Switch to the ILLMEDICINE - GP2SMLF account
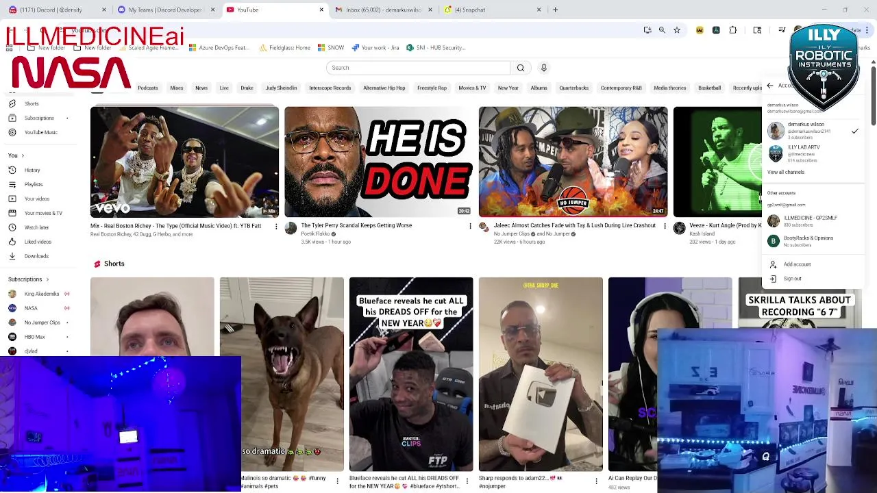The height and width of the screenshot is (493, 877). pyautogui.click(x=812, y=220)
